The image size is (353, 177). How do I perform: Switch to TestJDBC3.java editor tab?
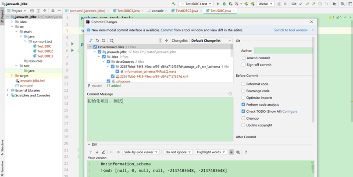tap(128, 11)
